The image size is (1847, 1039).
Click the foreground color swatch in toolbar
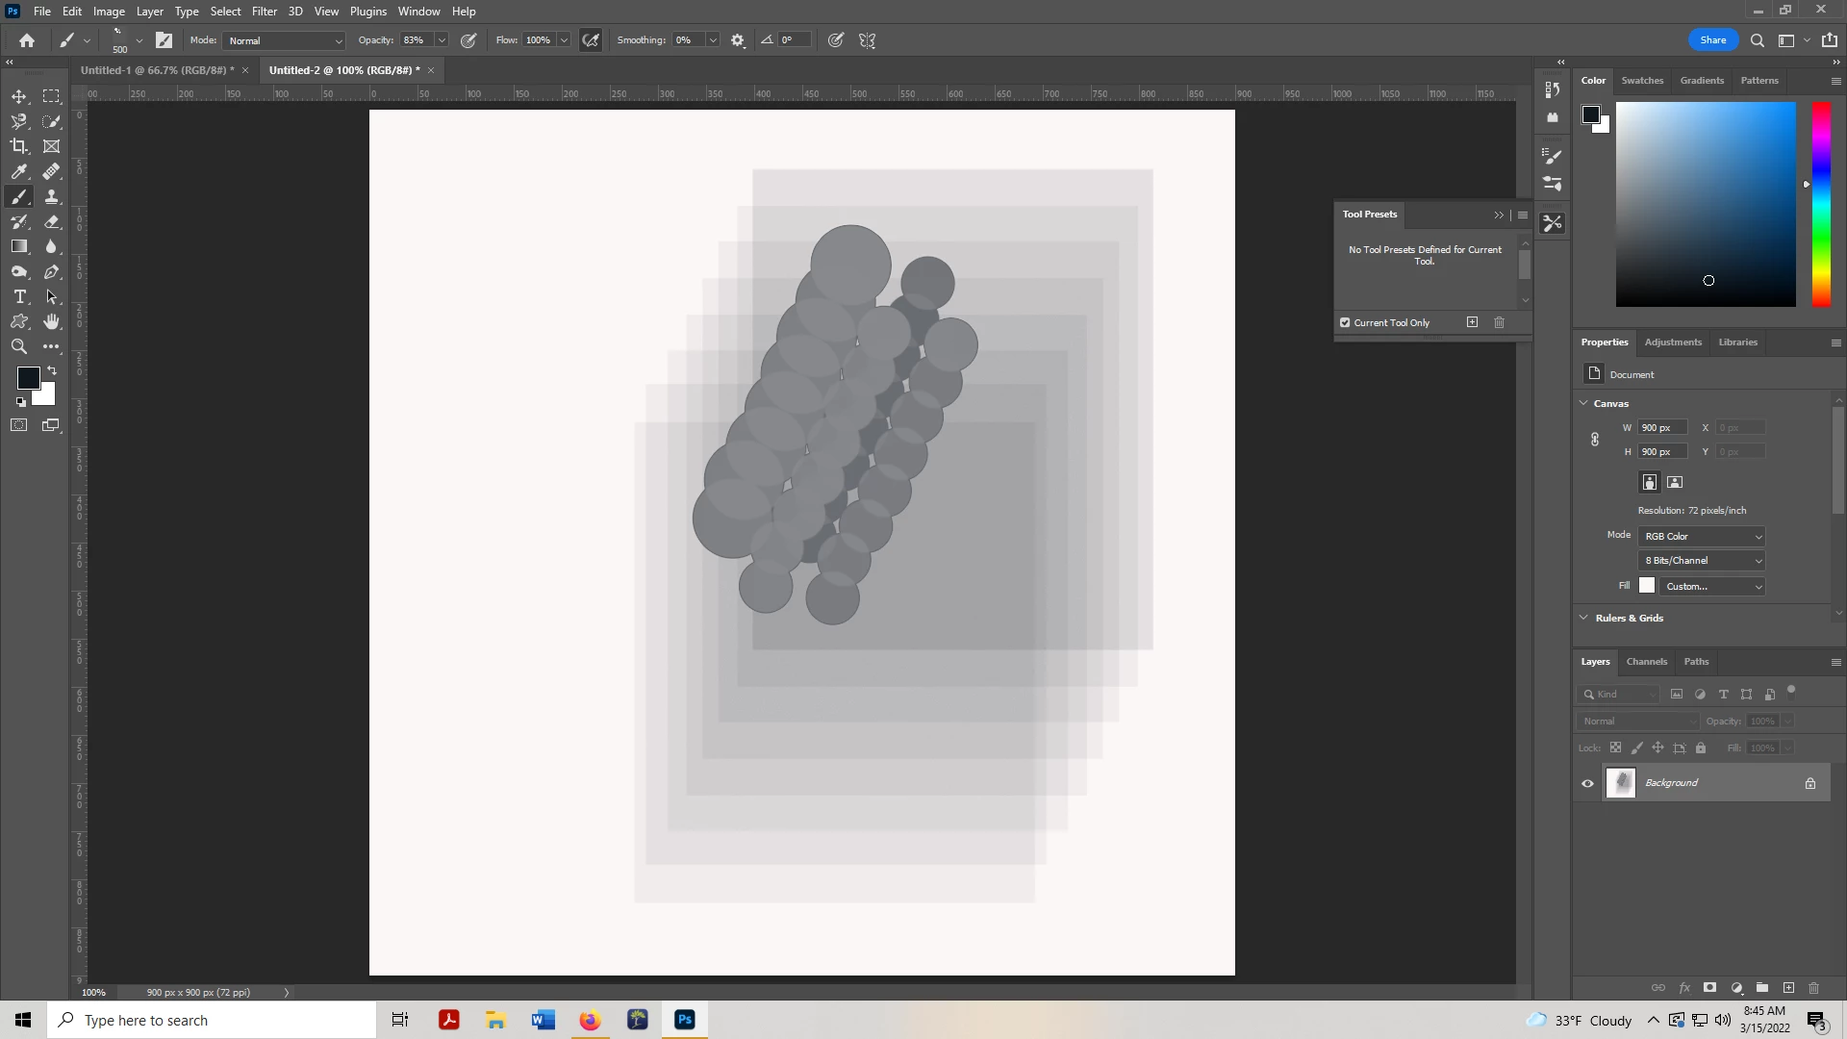pyautogui.click(x=28, y=378)
